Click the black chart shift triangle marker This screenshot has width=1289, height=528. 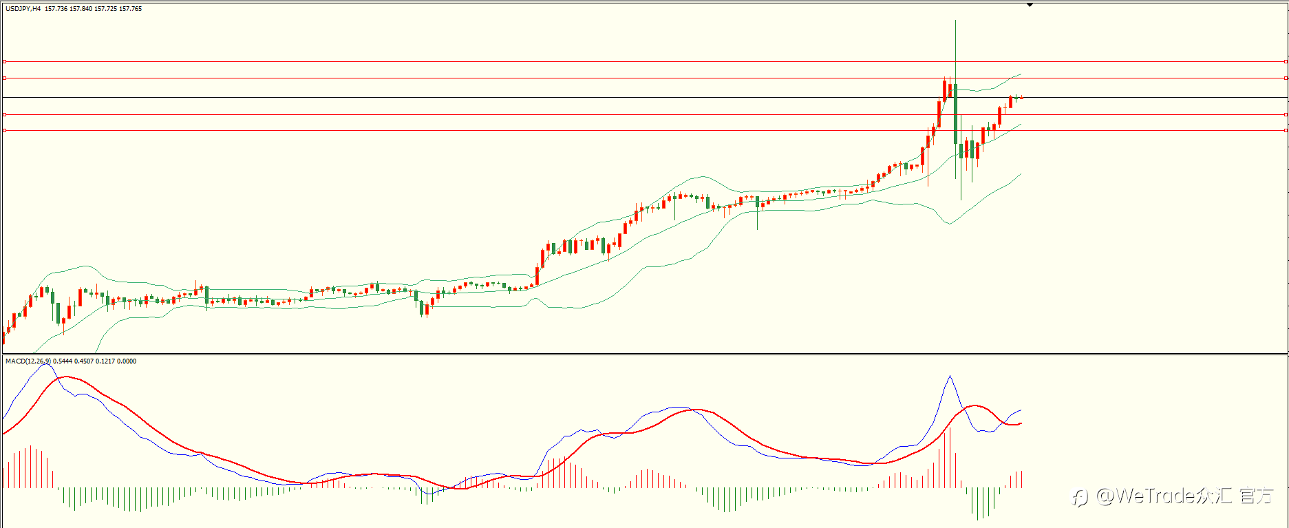click(1030, 6)
